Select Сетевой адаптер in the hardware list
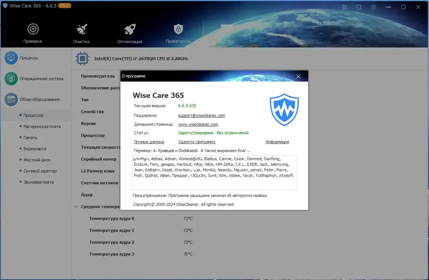 pyautogui.click(x=40, y=171)
